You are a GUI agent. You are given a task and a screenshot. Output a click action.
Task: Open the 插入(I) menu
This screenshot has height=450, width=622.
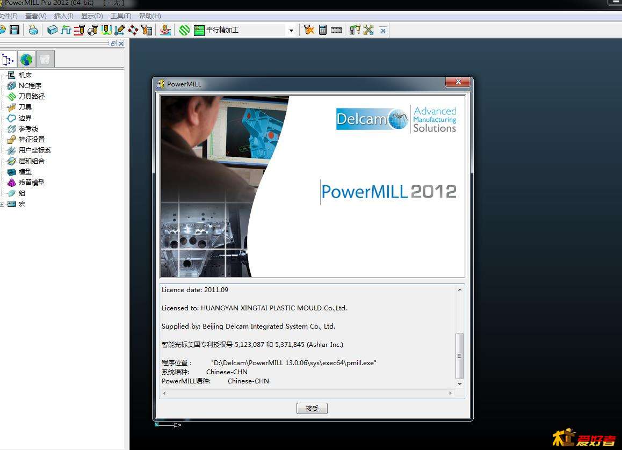63,16
